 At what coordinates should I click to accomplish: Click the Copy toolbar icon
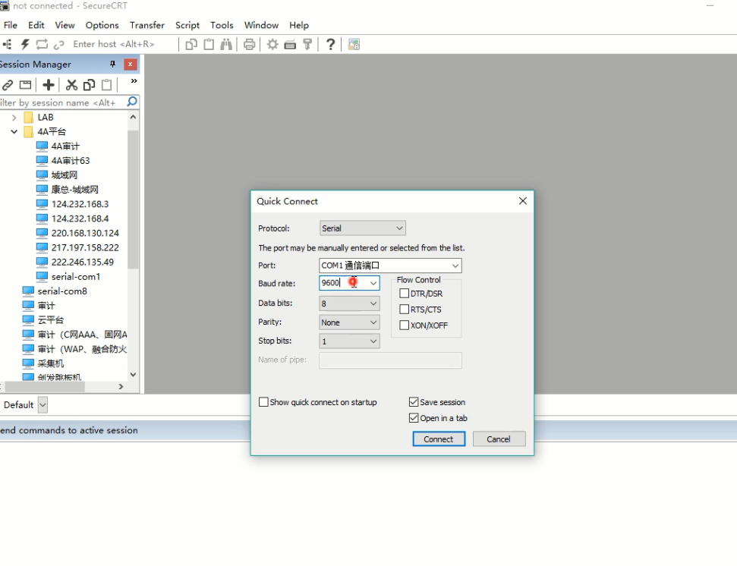[x=191, y=45]
